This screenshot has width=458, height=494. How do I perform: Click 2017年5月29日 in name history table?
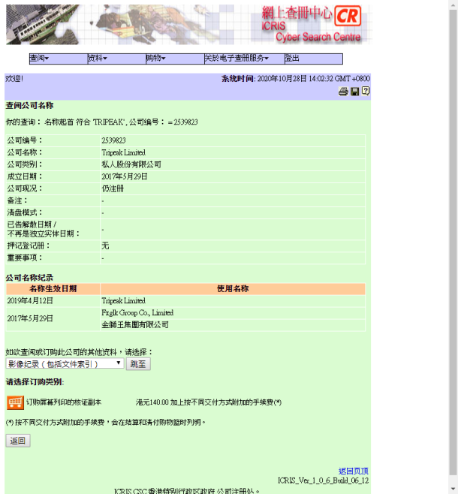tap(30, 319)
